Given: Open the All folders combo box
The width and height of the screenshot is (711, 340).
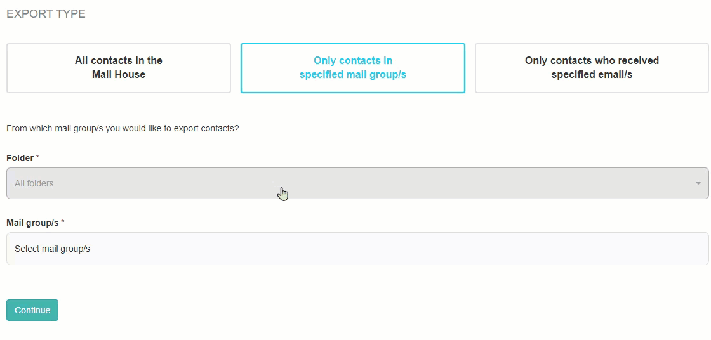Looking at the screenshot, I should tap(357, 183).
